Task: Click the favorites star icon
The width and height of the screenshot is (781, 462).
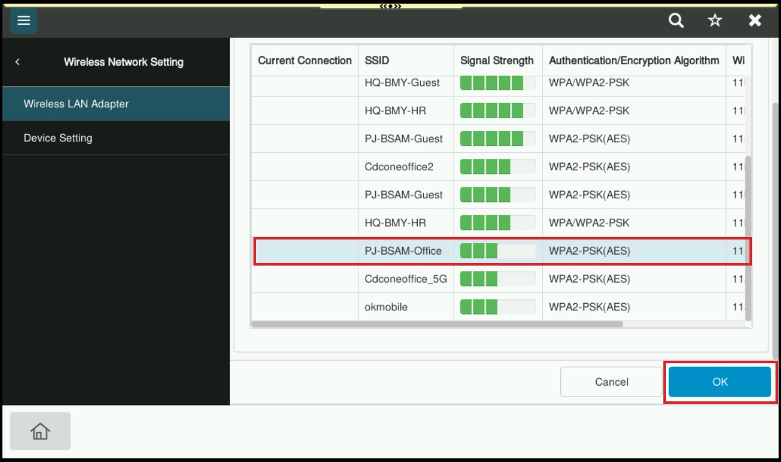Action: coord(715,21)
